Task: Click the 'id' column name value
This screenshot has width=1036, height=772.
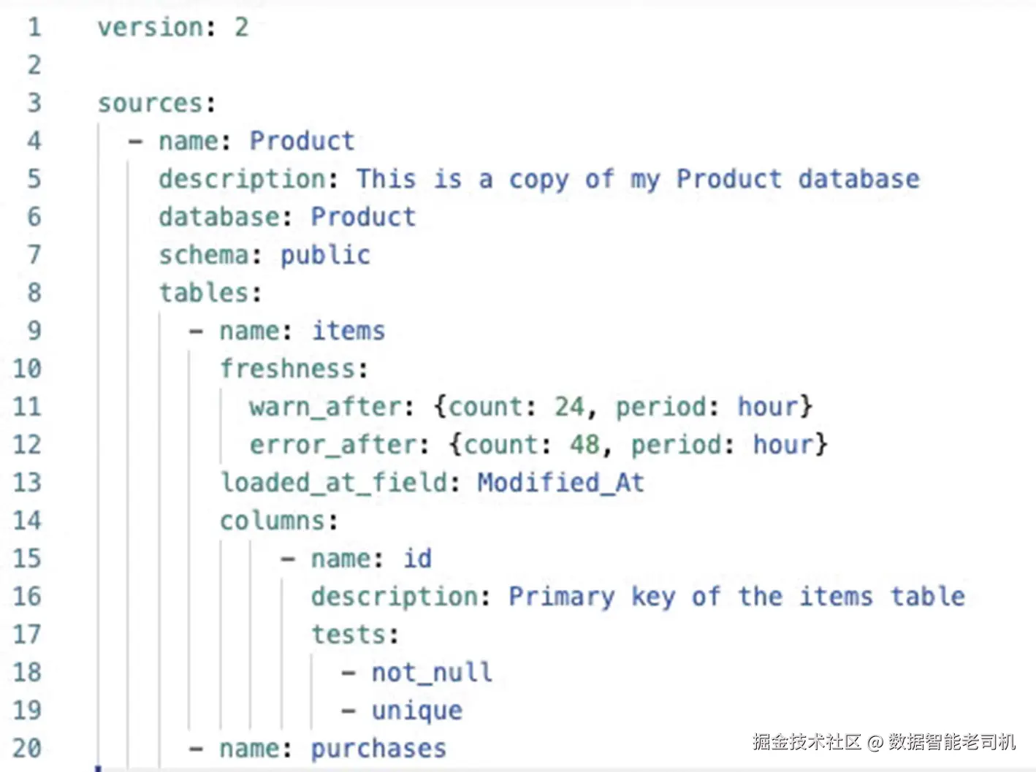Action: tap(418, 559)
